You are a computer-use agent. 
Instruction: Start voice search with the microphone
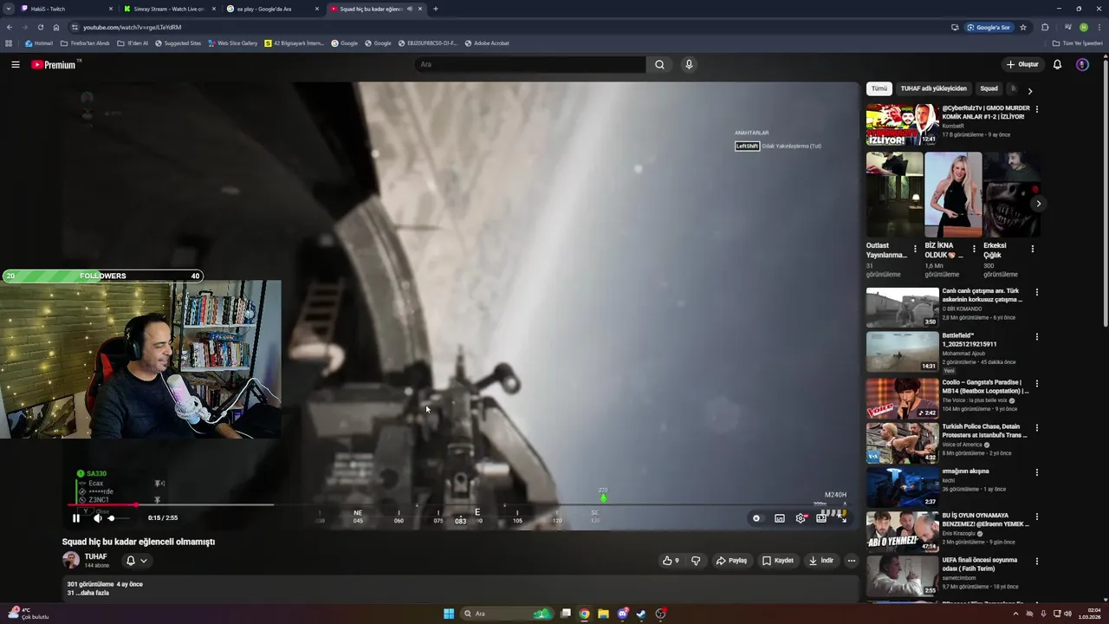689,64
